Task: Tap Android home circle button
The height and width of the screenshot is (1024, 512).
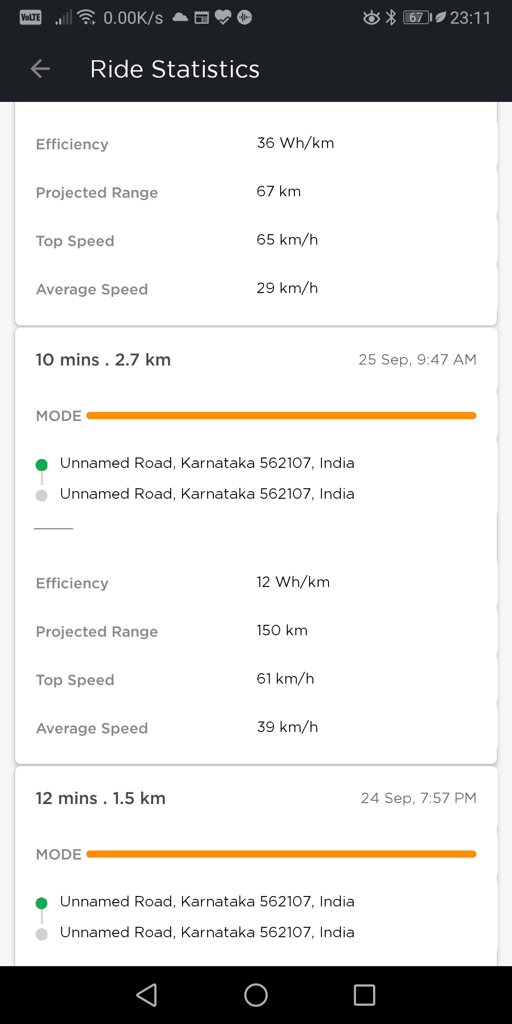Action: coord(256,995)
